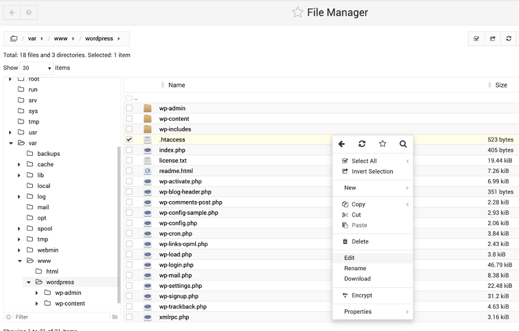Click the search magnifier in context menu
This screenshot has height=331, width=519.
(x=403, y=144)
